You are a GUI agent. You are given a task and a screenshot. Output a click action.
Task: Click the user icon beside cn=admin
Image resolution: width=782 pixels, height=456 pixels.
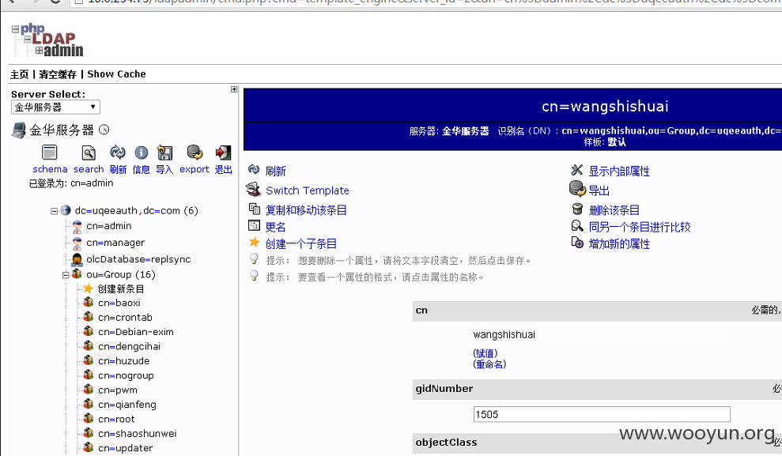click(77, 227)
